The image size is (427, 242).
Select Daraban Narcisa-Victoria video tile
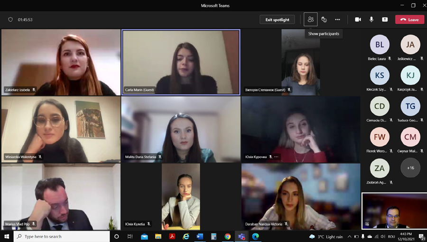(x=301, y=196)
